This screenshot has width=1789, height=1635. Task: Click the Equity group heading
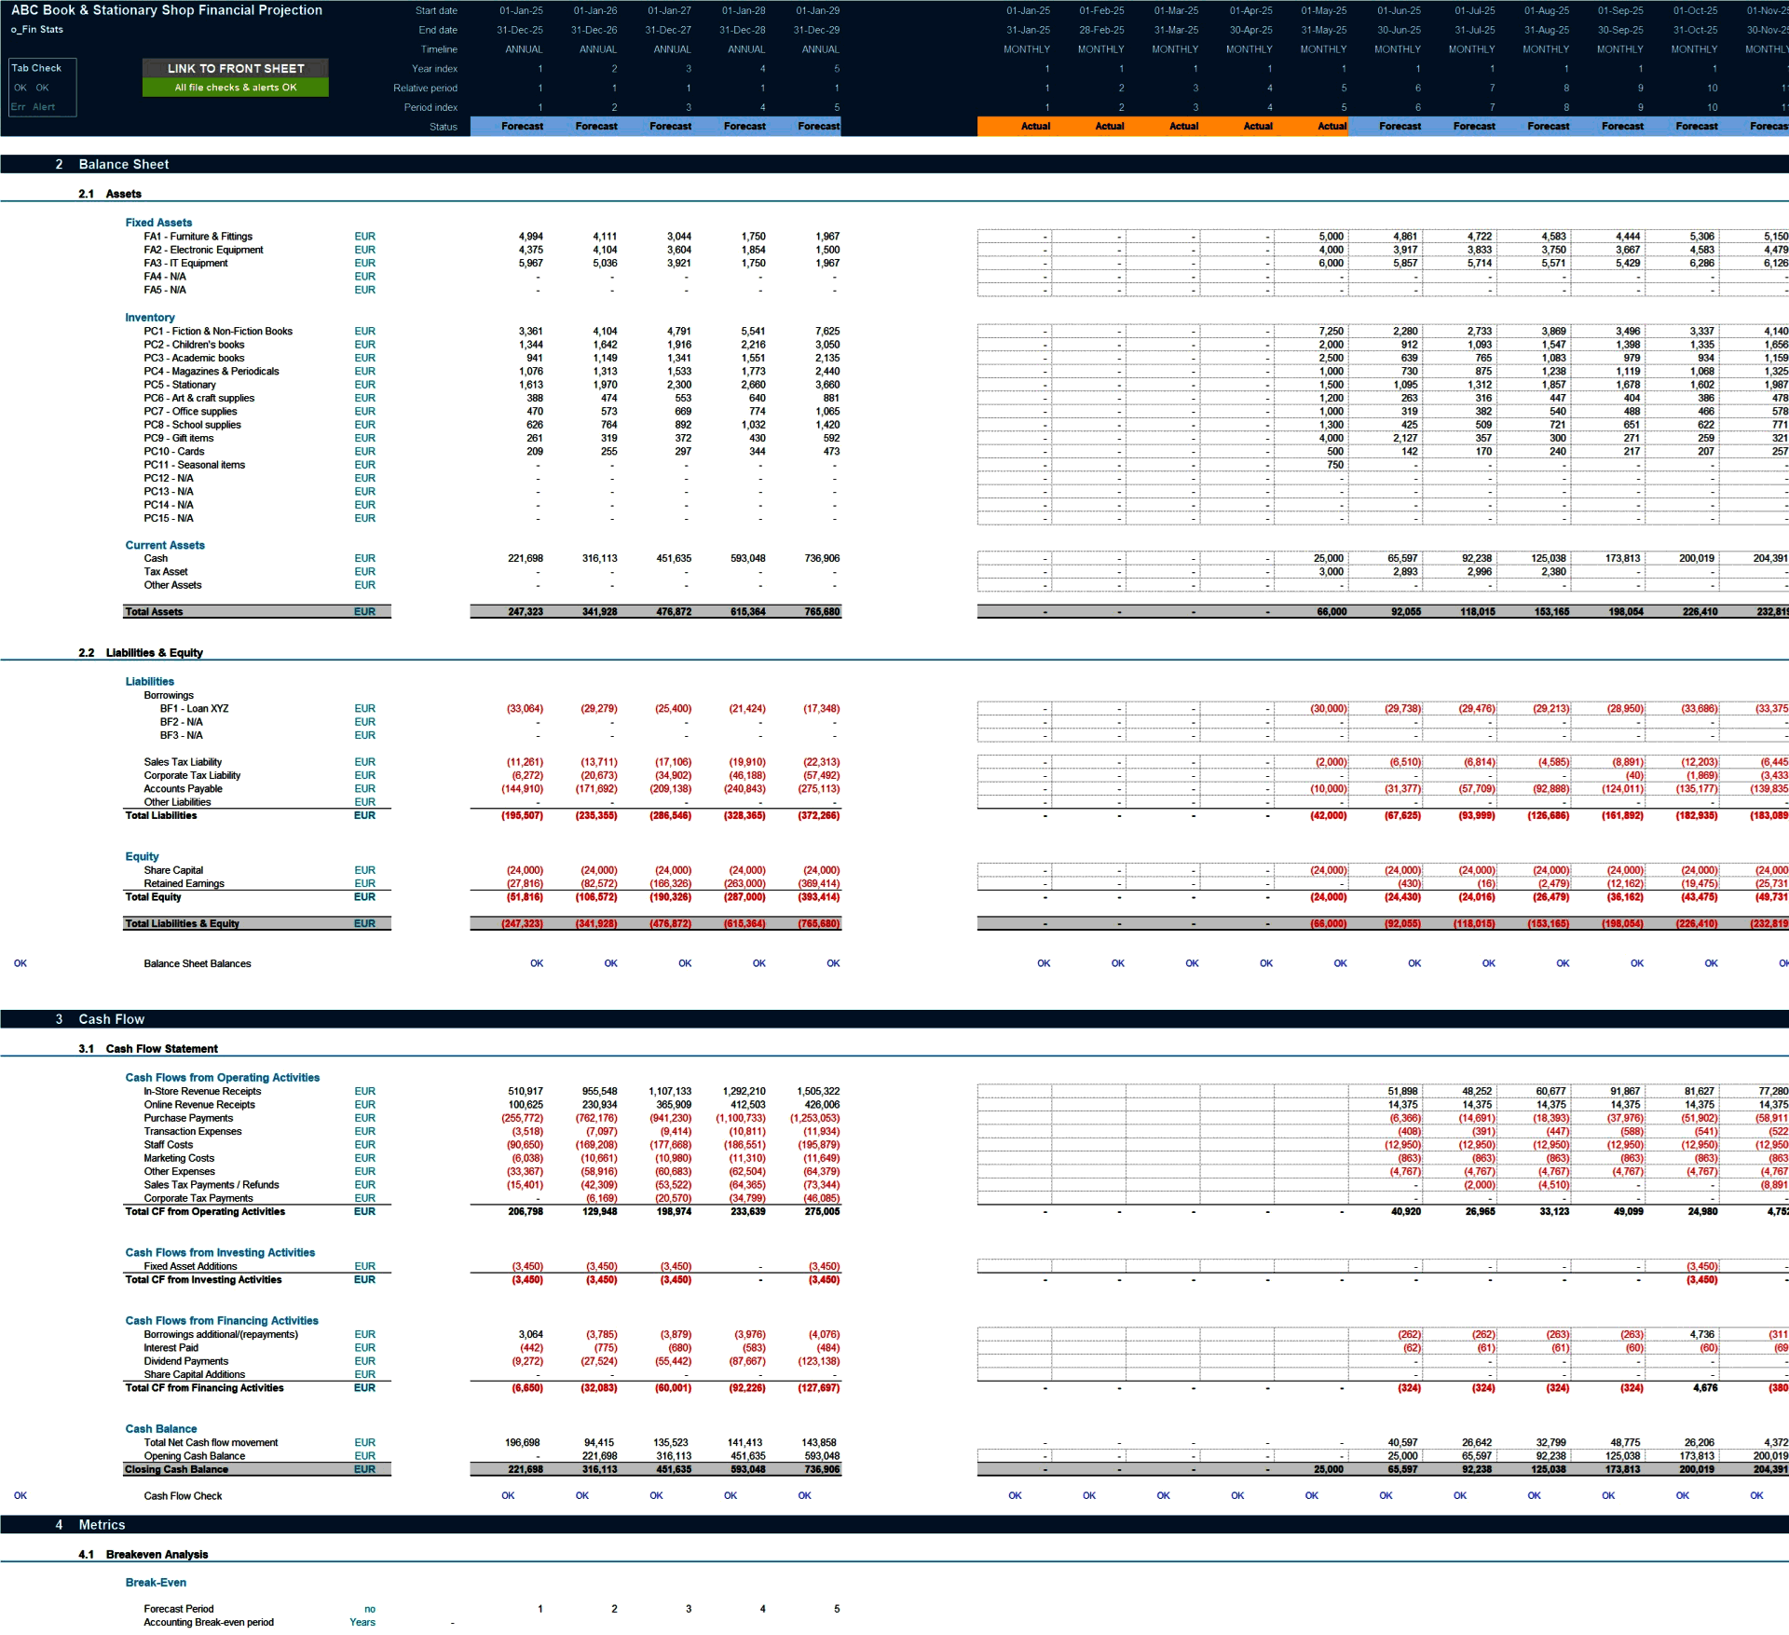click(142, 857)
